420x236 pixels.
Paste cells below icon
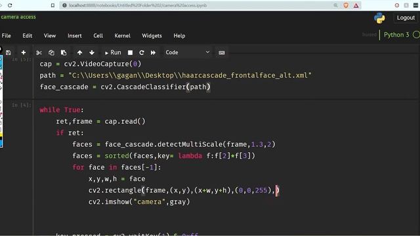(64, 52)
